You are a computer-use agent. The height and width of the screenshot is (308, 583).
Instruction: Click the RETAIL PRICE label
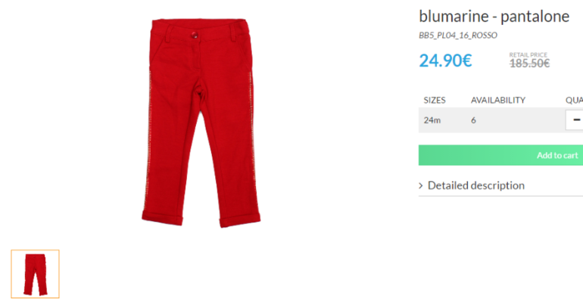[528, 54]
